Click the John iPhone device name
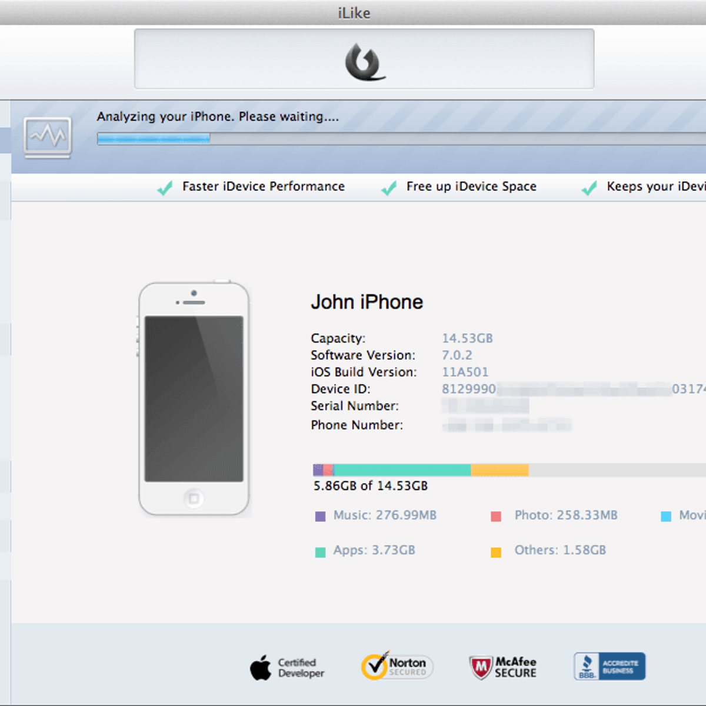Viewport: 706px width, 706px height. [x=367, y=302]
